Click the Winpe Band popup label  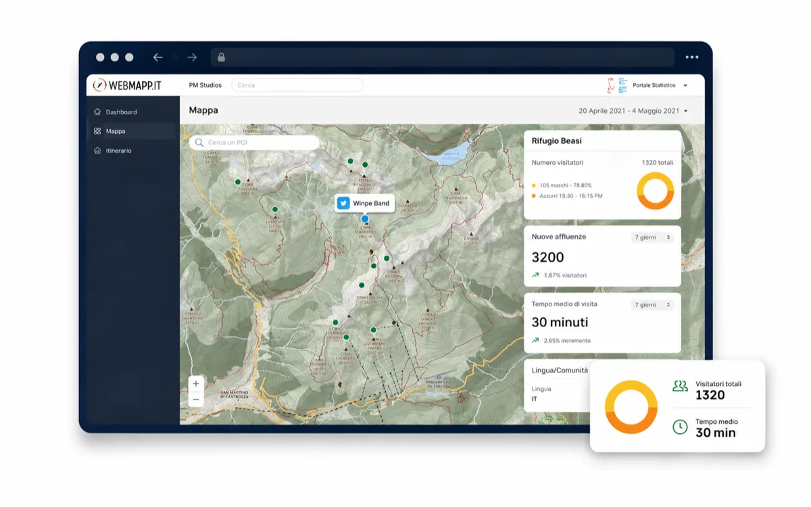(371, 203)
